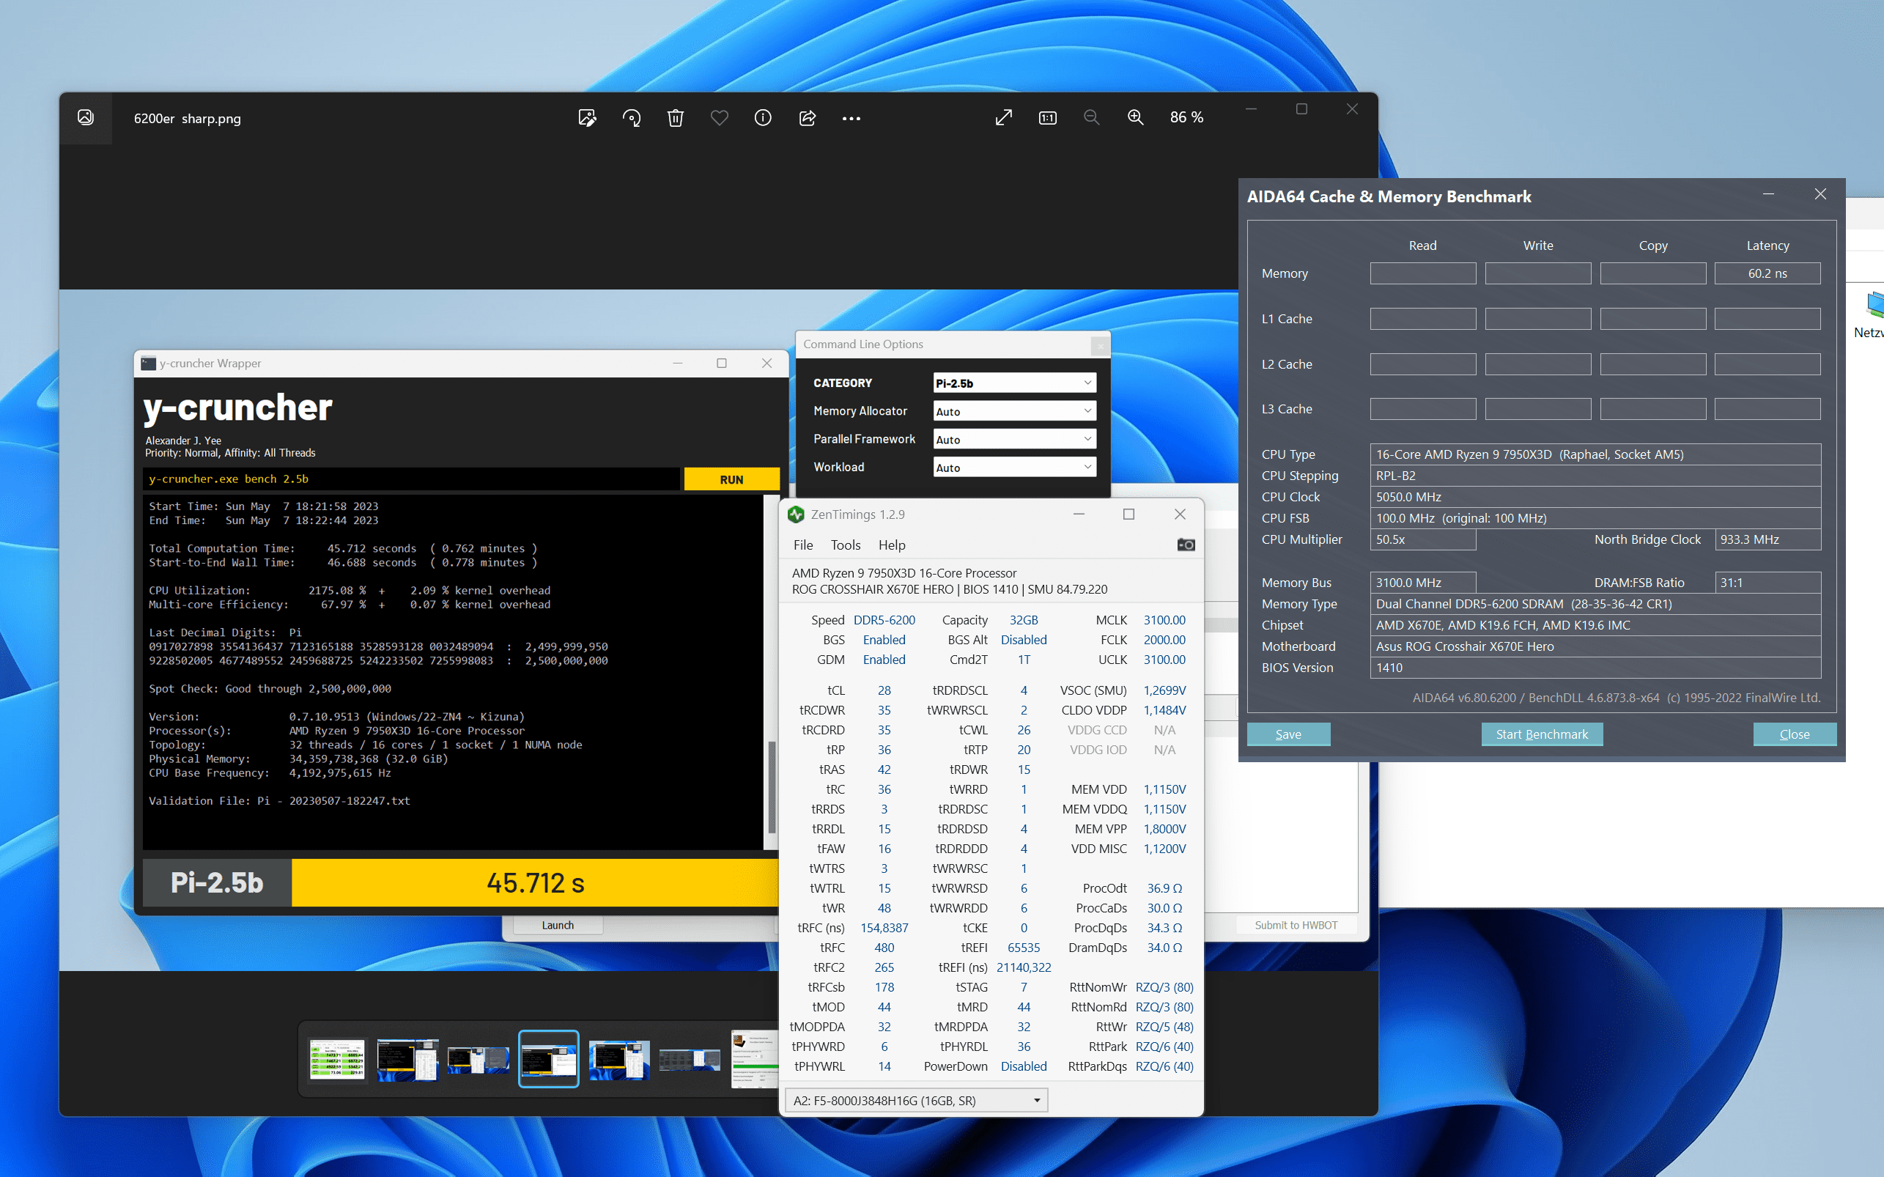Image resolution: width=1884 pixels, height=1177 pixels.
Task: Click the yellow 45.712 s result bar
Action: pyautogui.click(x=536, y=882)
